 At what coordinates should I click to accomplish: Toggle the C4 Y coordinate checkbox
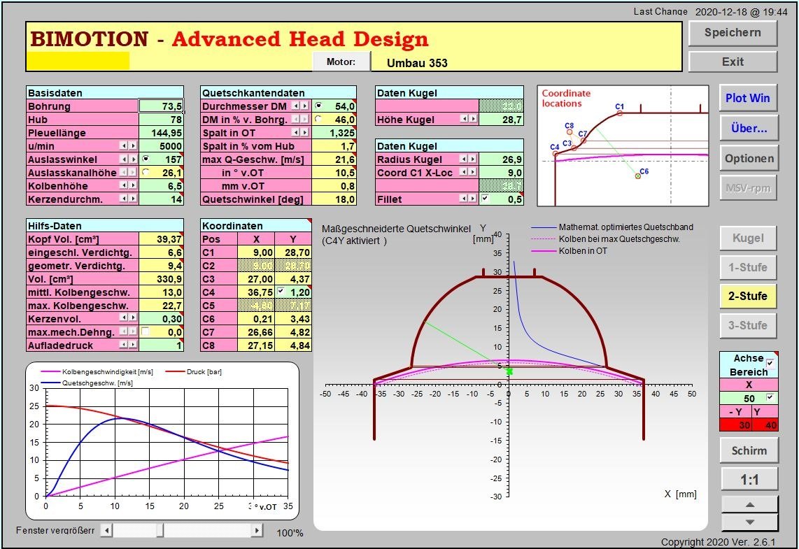tap(281, 292)
